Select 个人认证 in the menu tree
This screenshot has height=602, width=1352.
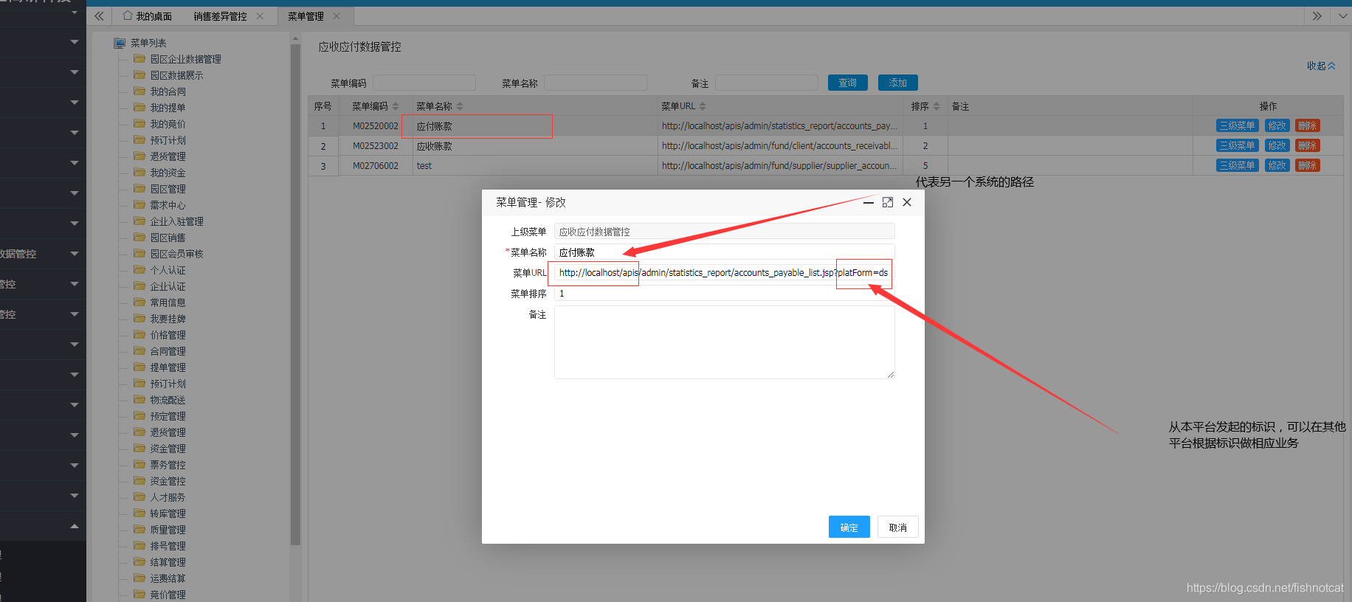168,270
